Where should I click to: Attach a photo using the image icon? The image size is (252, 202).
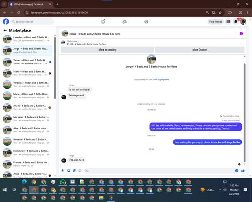[x=68, y=171]
